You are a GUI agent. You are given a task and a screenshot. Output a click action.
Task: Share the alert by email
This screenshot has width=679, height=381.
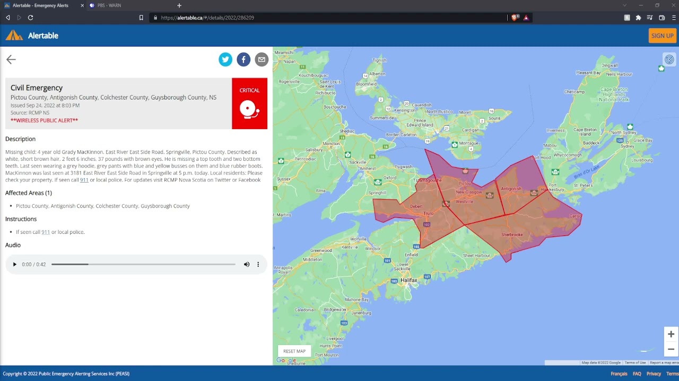(262, 60)
